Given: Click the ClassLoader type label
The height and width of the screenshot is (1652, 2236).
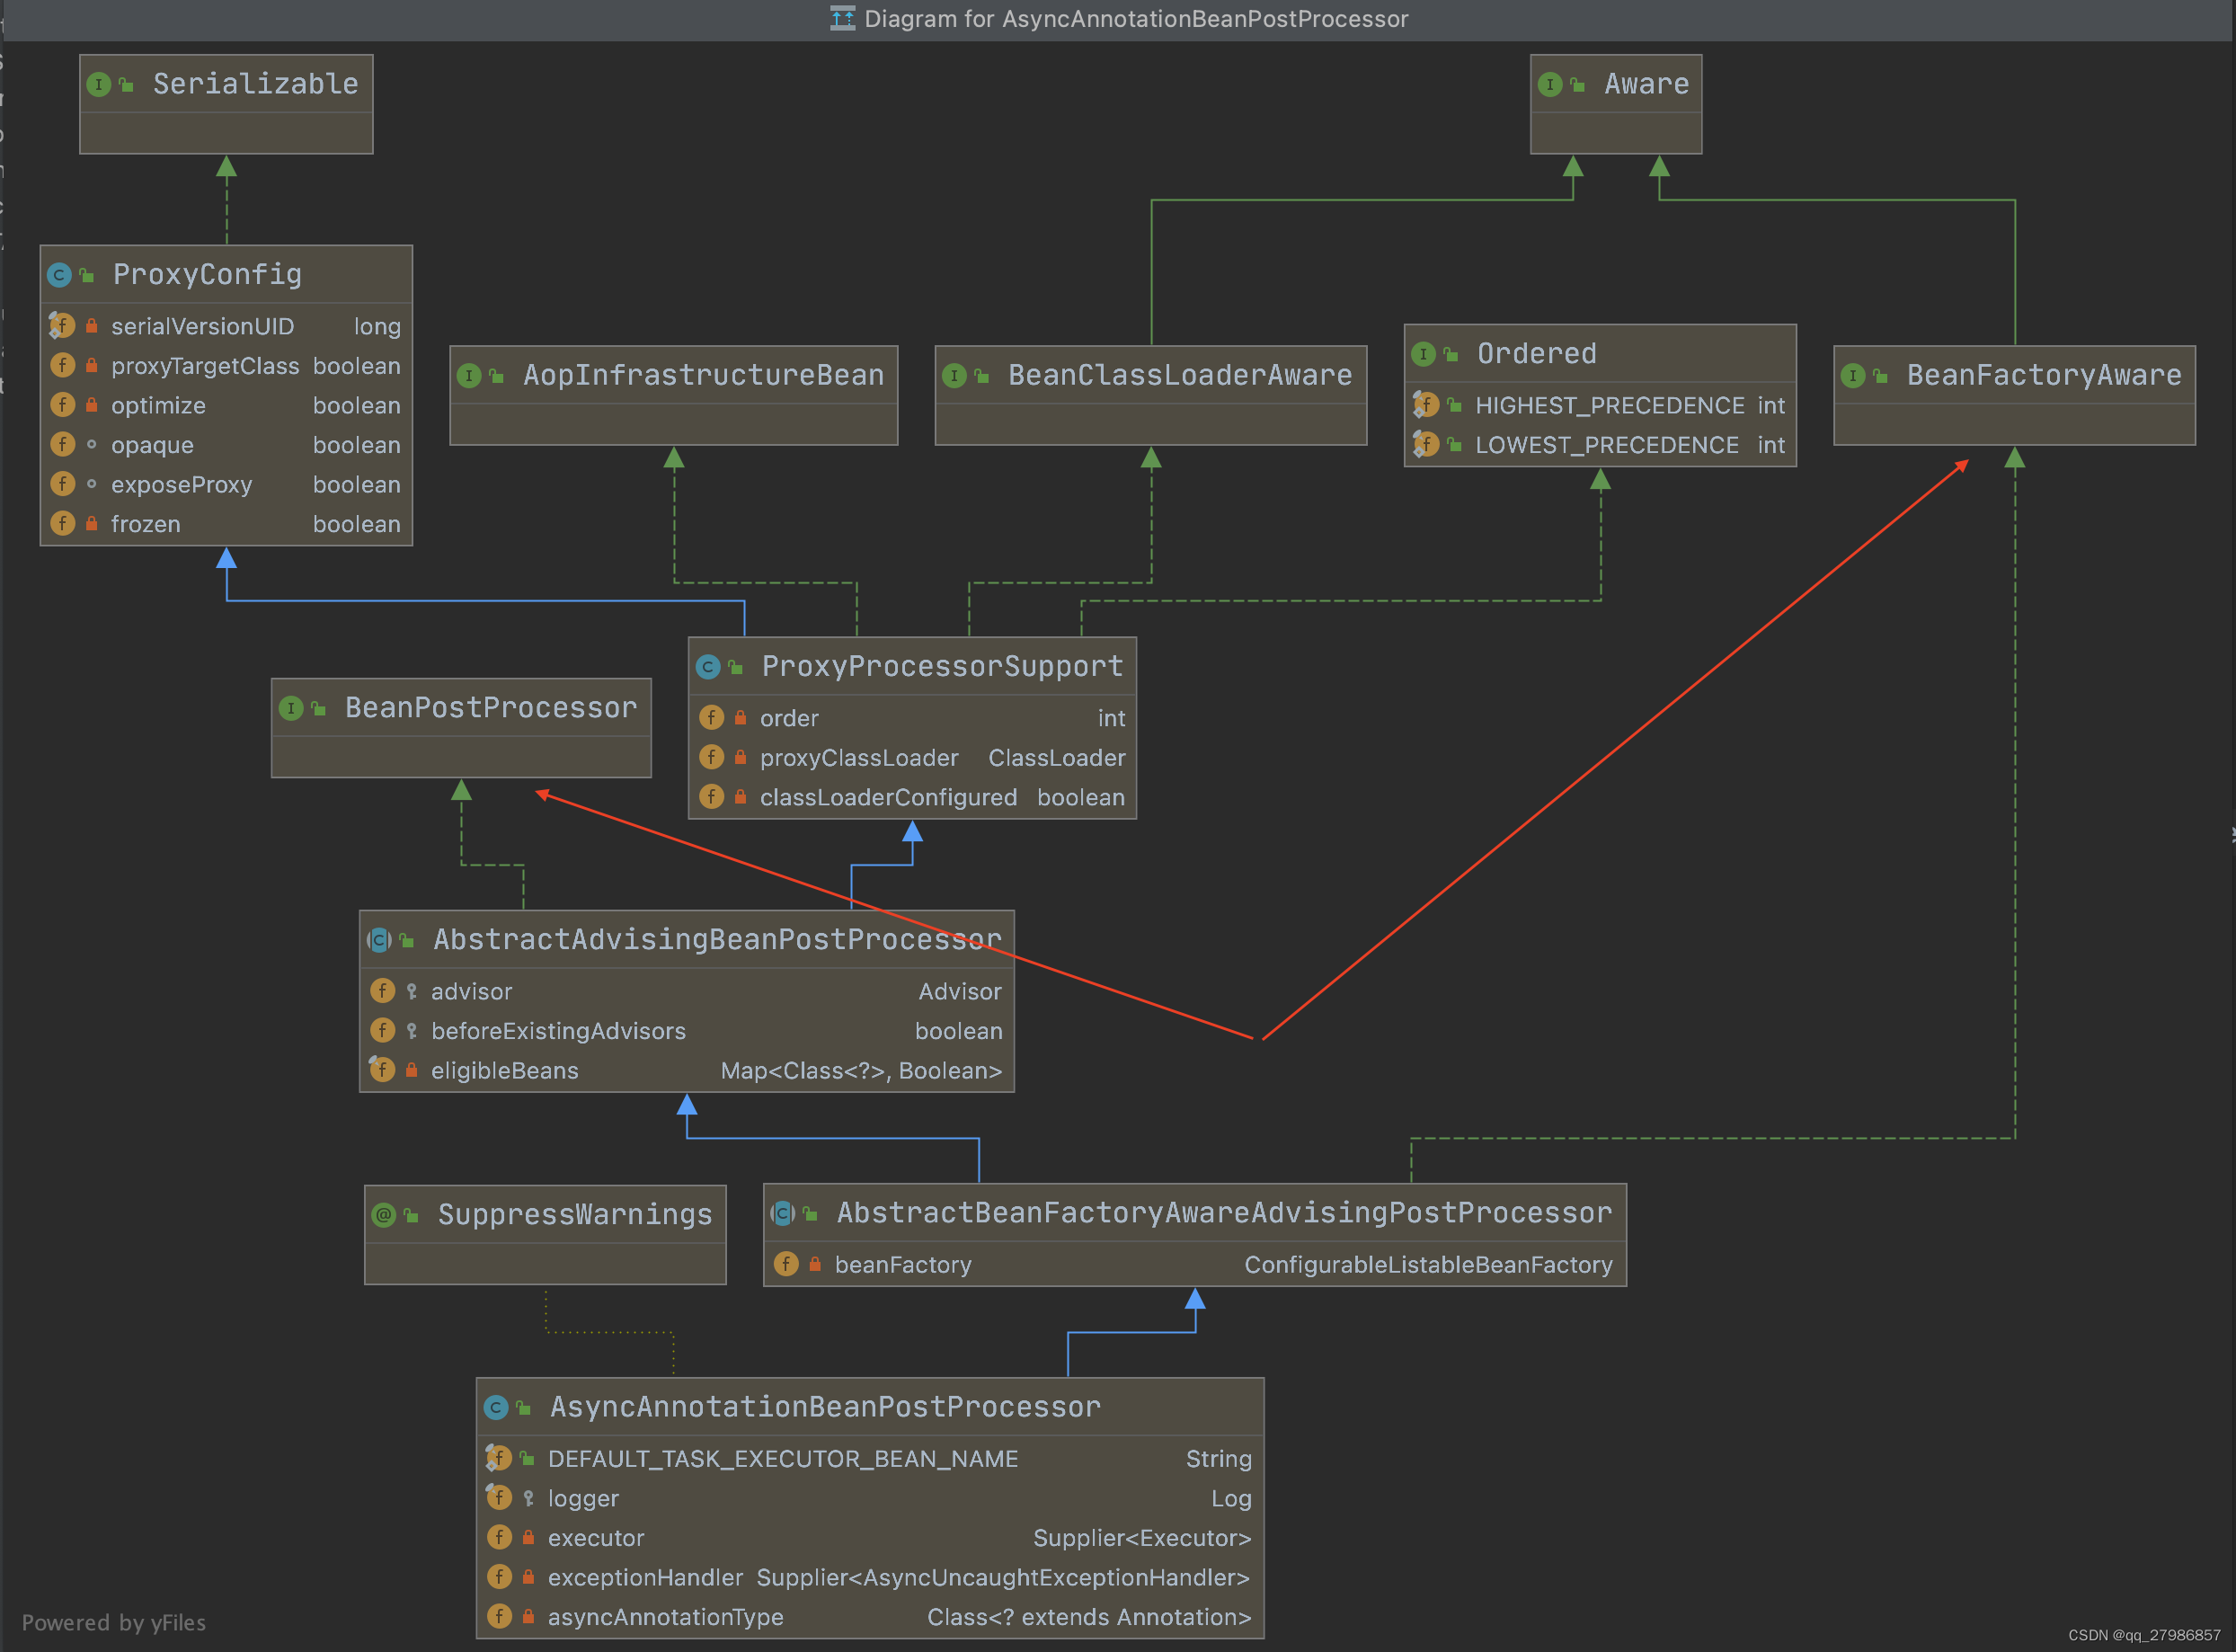Looking at the screenshot, I should pos(1056,758).
